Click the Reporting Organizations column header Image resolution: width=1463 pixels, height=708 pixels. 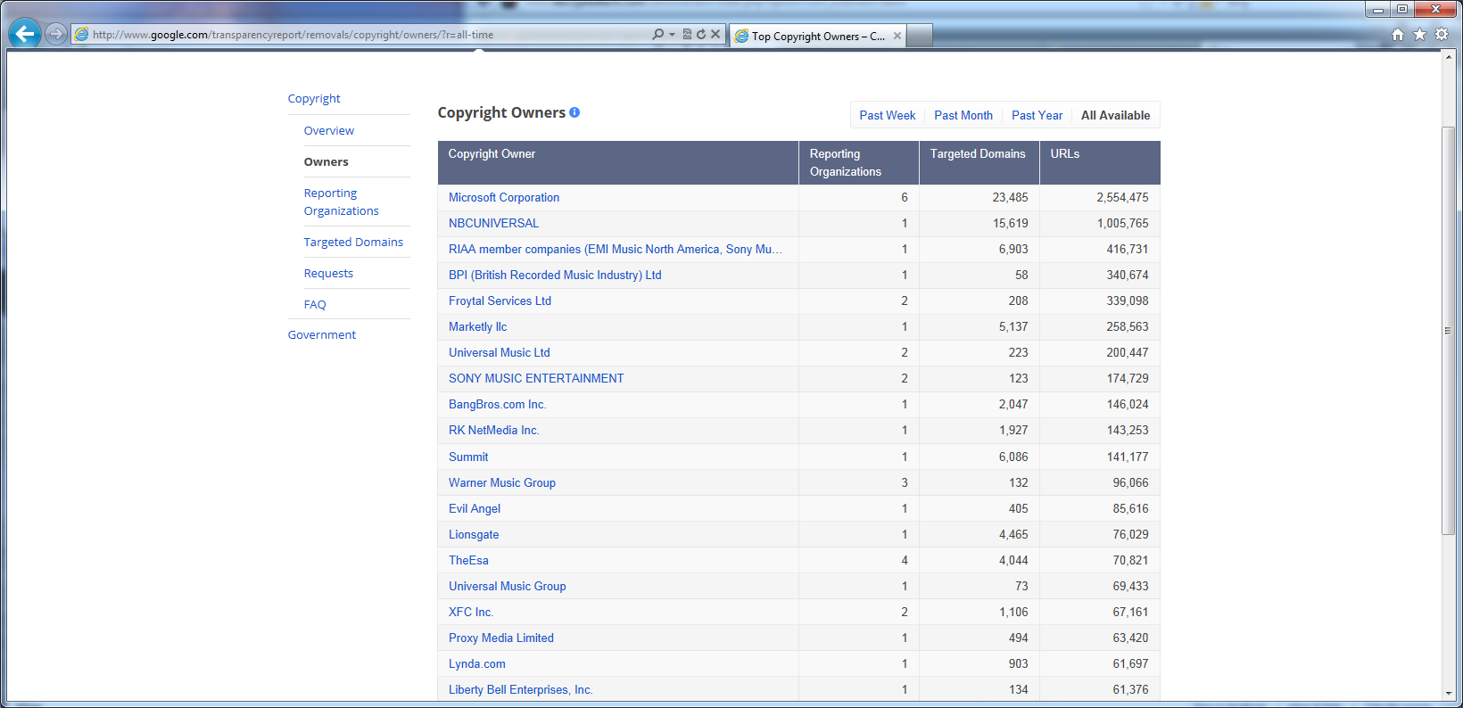859,162
